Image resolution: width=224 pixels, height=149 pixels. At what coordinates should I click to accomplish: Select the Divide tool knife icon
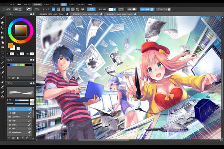(x=3, y=87)
